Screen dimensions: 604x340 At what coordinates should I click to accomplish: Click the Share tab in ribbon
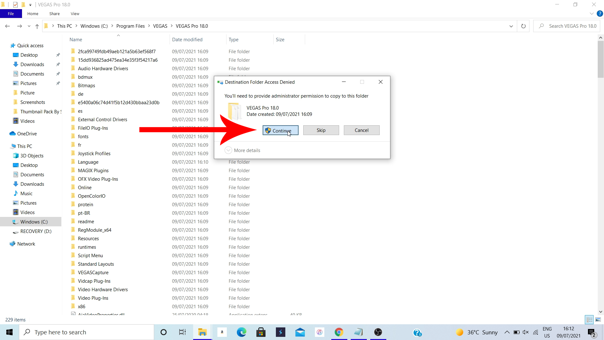tap(54, 14)
